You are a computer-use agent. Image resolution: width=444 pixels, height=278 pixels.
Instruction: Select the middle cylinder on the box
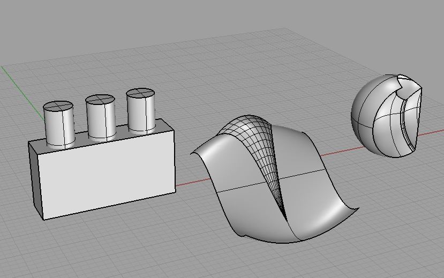(101, 118)
